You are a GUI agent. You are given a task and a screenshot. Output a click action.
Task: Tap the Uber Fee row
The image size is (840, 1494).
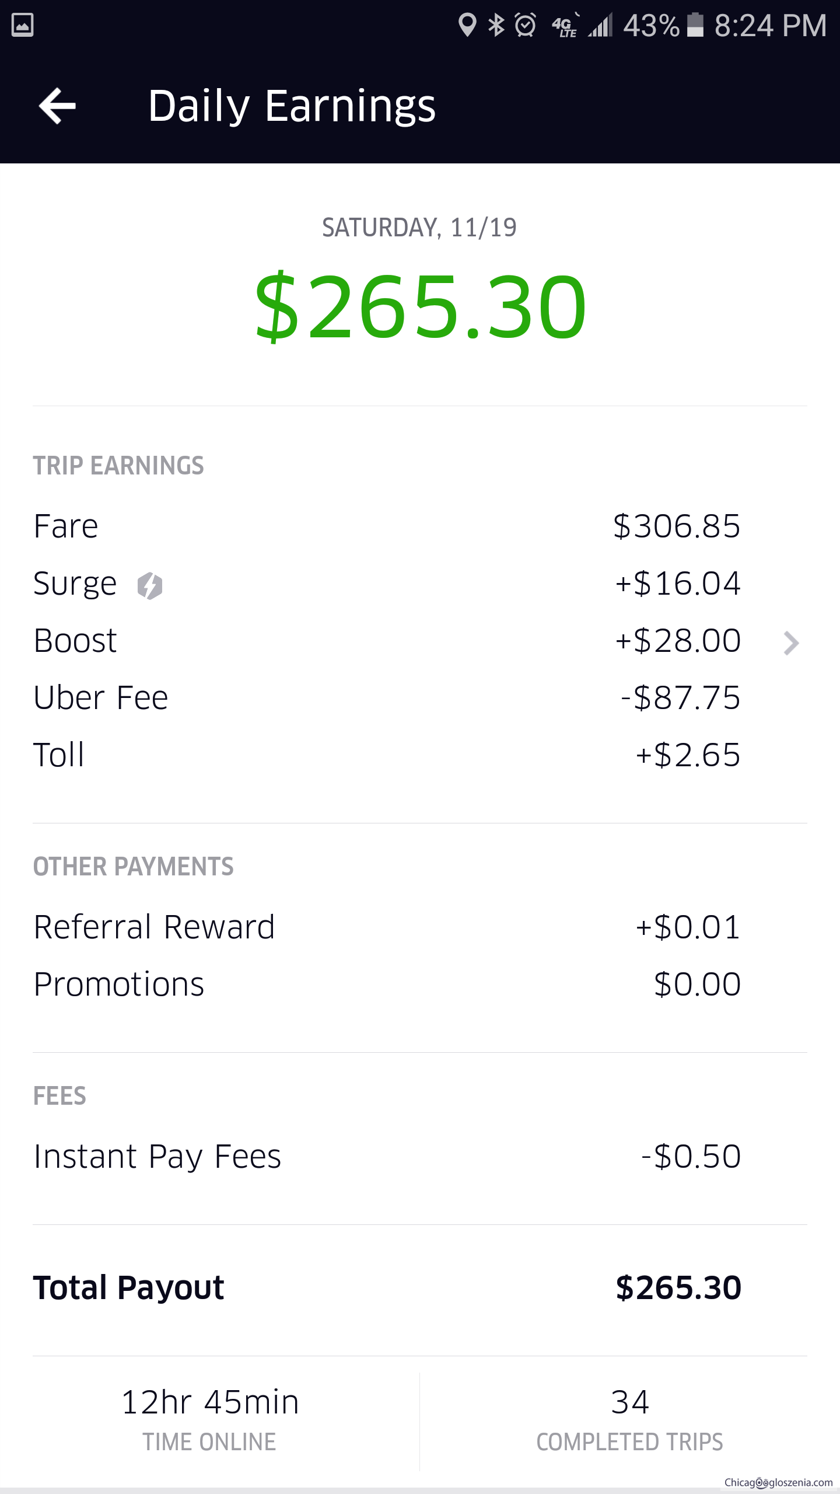(385, 697)
